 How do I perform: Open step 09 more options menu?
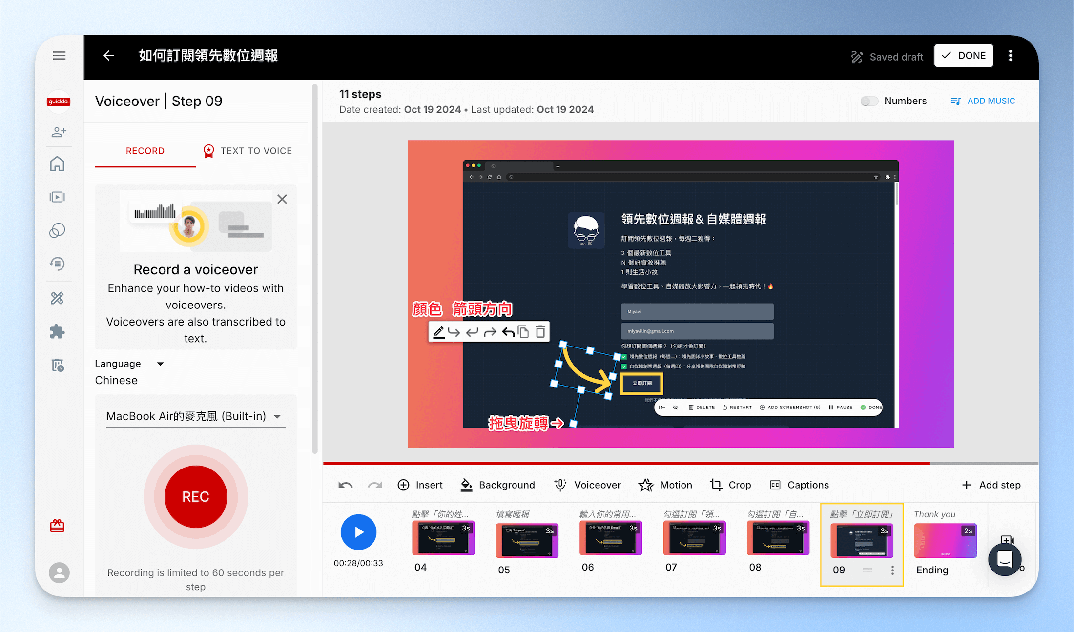click(x=892, y=570)
